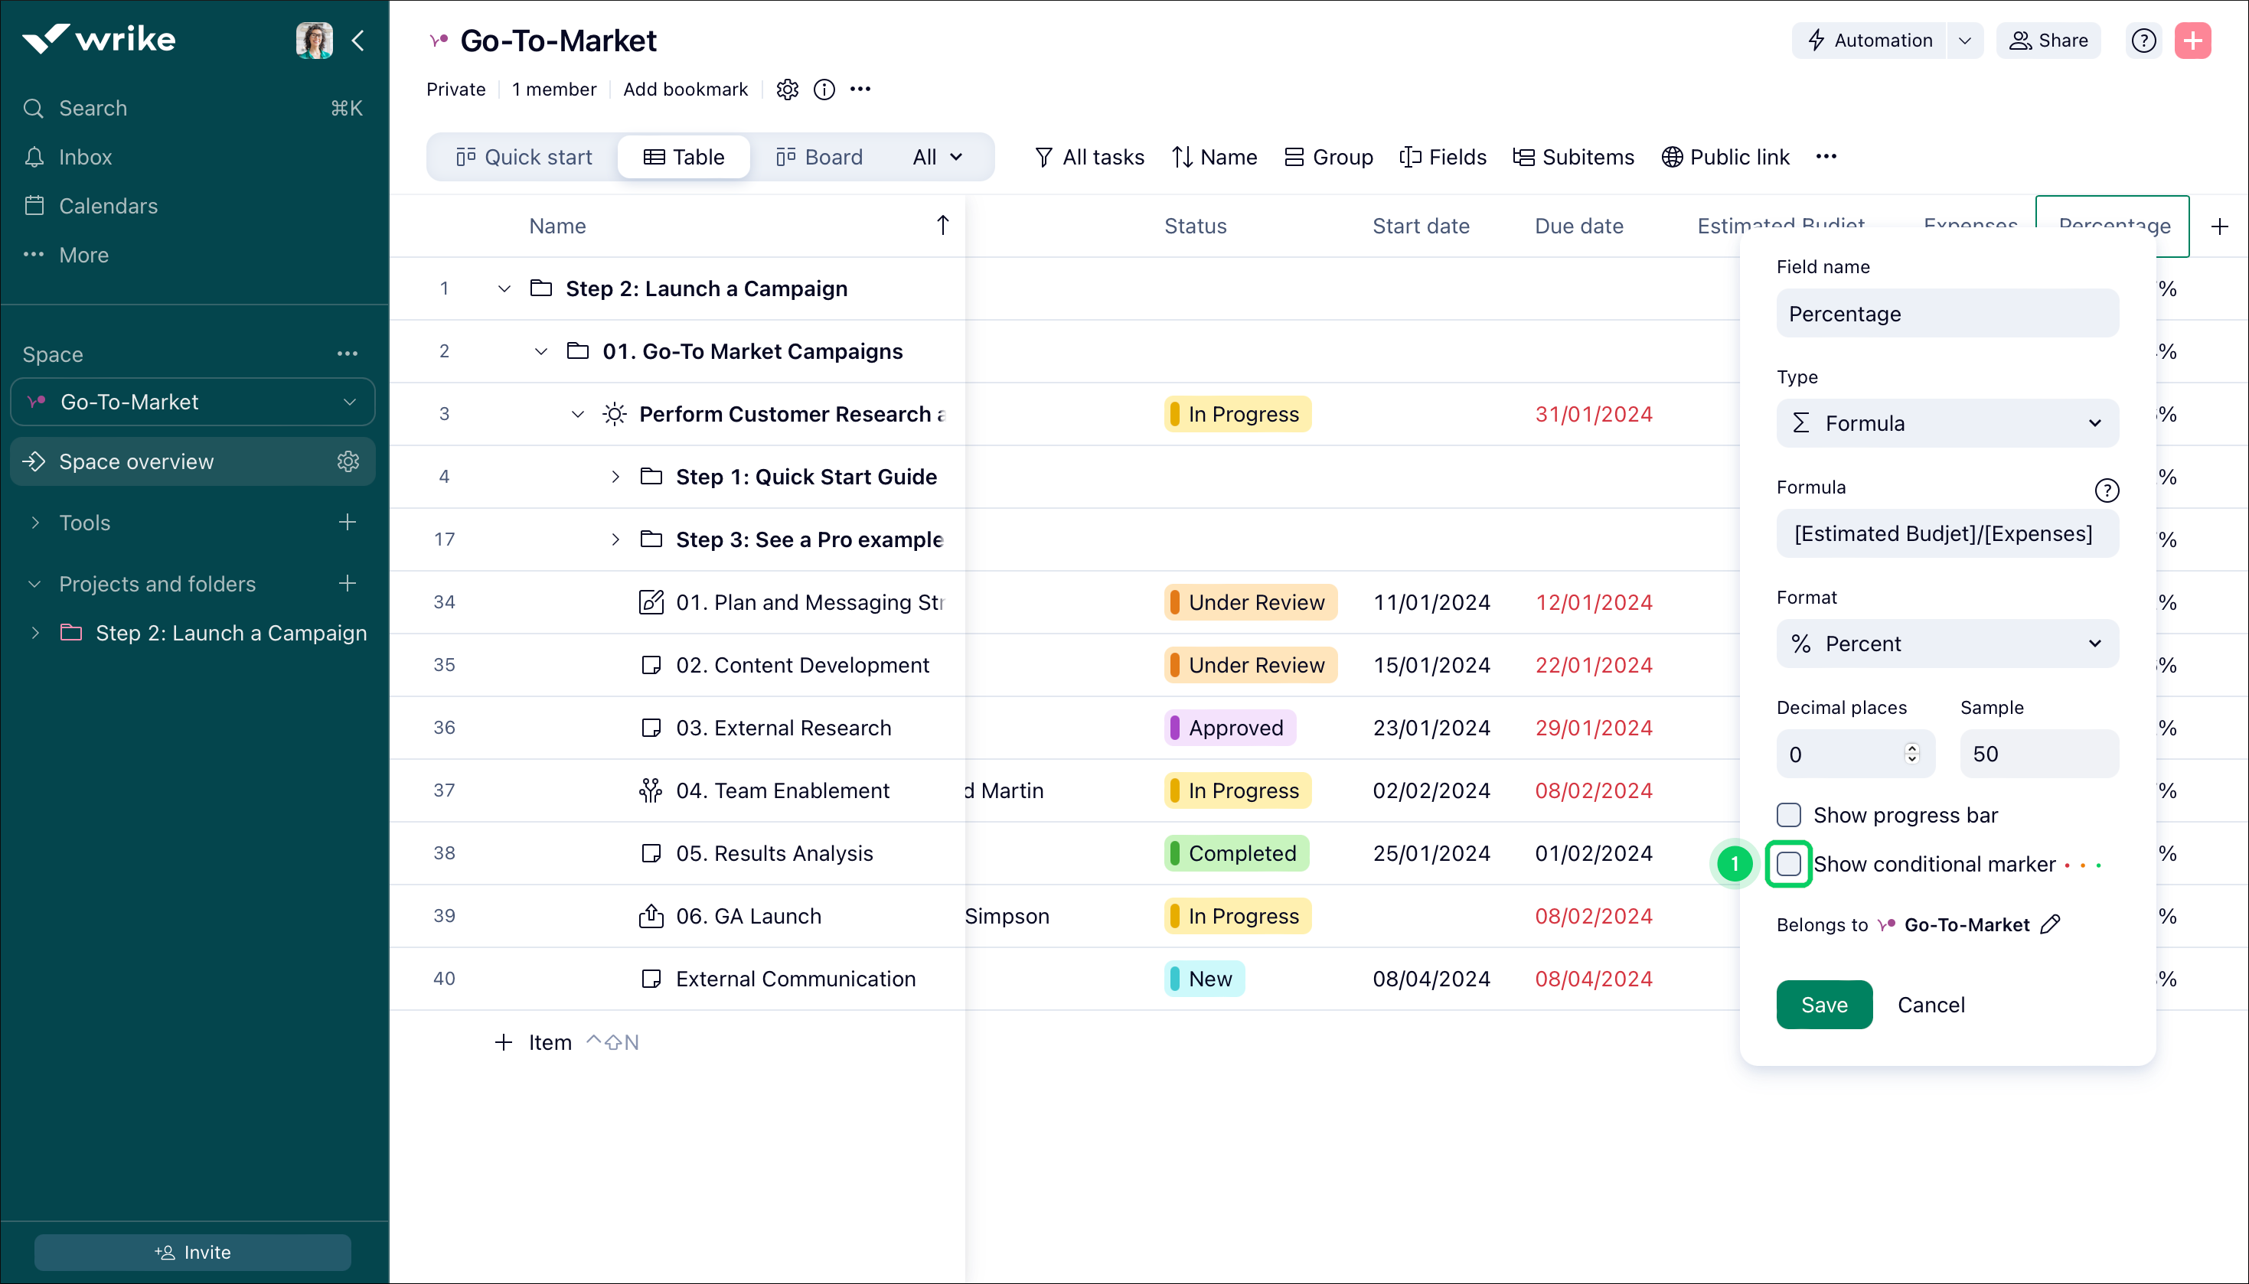This screenshot has width=2249, height=1284.
Task: Open the Inbox bell item
Action: (85, 157)
